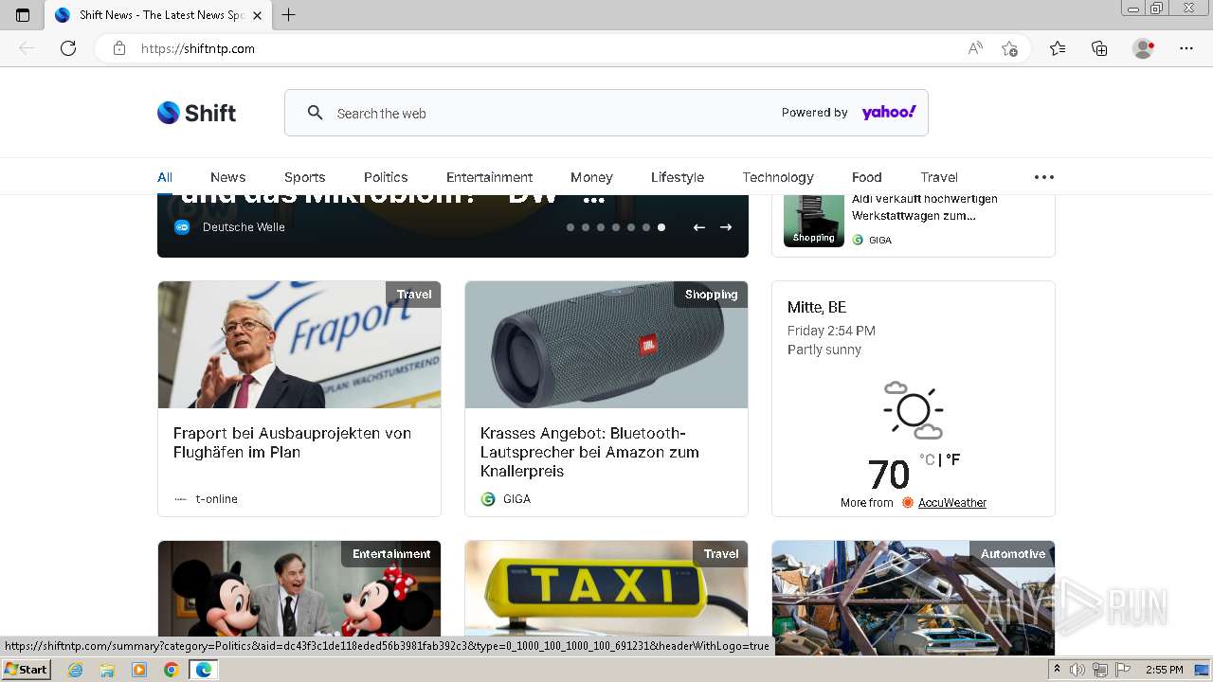This screenshot has width=1213, height=682.
Task: Expand more categories ellipsis menu
Action: click(x=1043, y=177)
